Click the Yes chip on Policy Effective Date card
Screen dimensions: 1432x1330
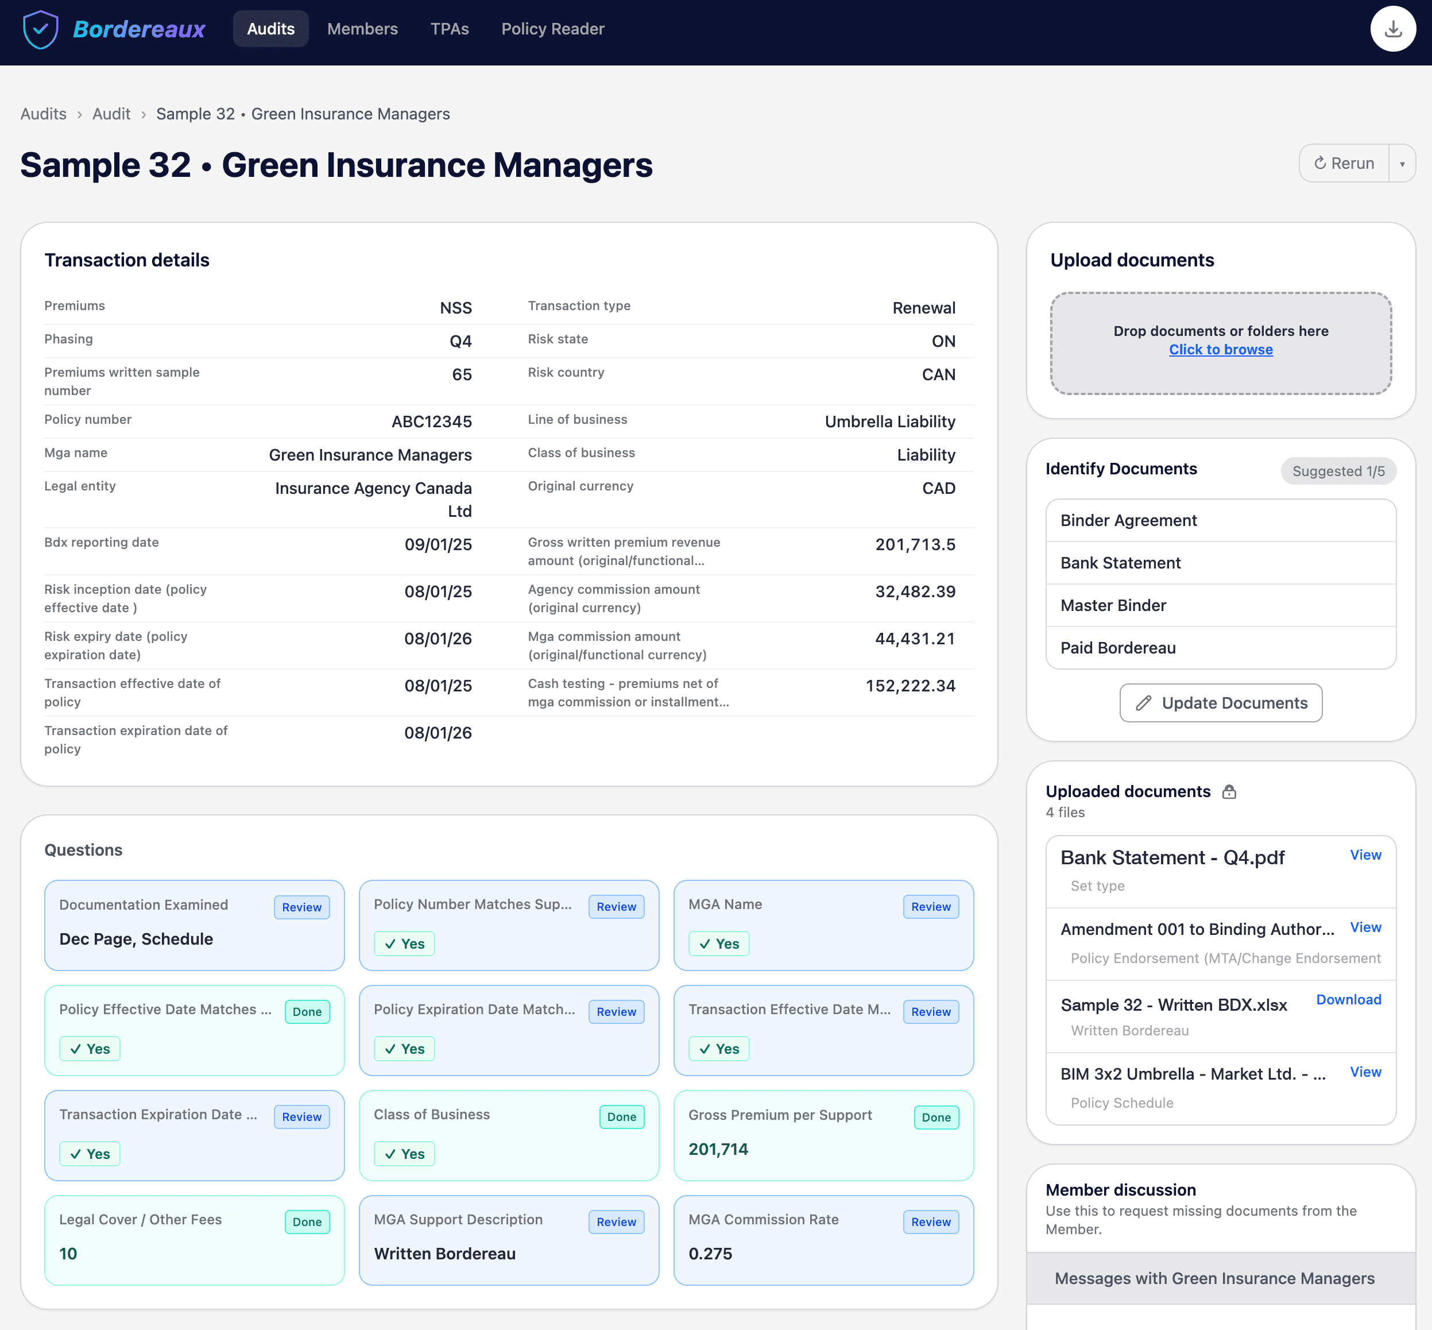[x=89, y=1049]
